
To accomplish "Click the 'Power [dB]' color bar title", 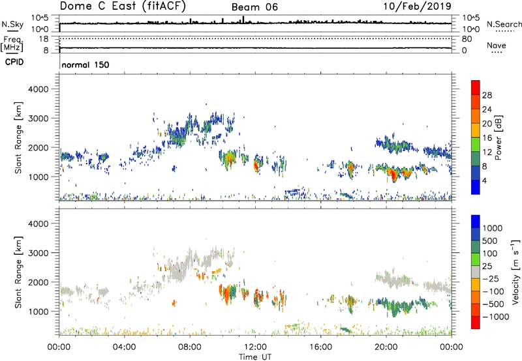I will [x=498, y=137].
